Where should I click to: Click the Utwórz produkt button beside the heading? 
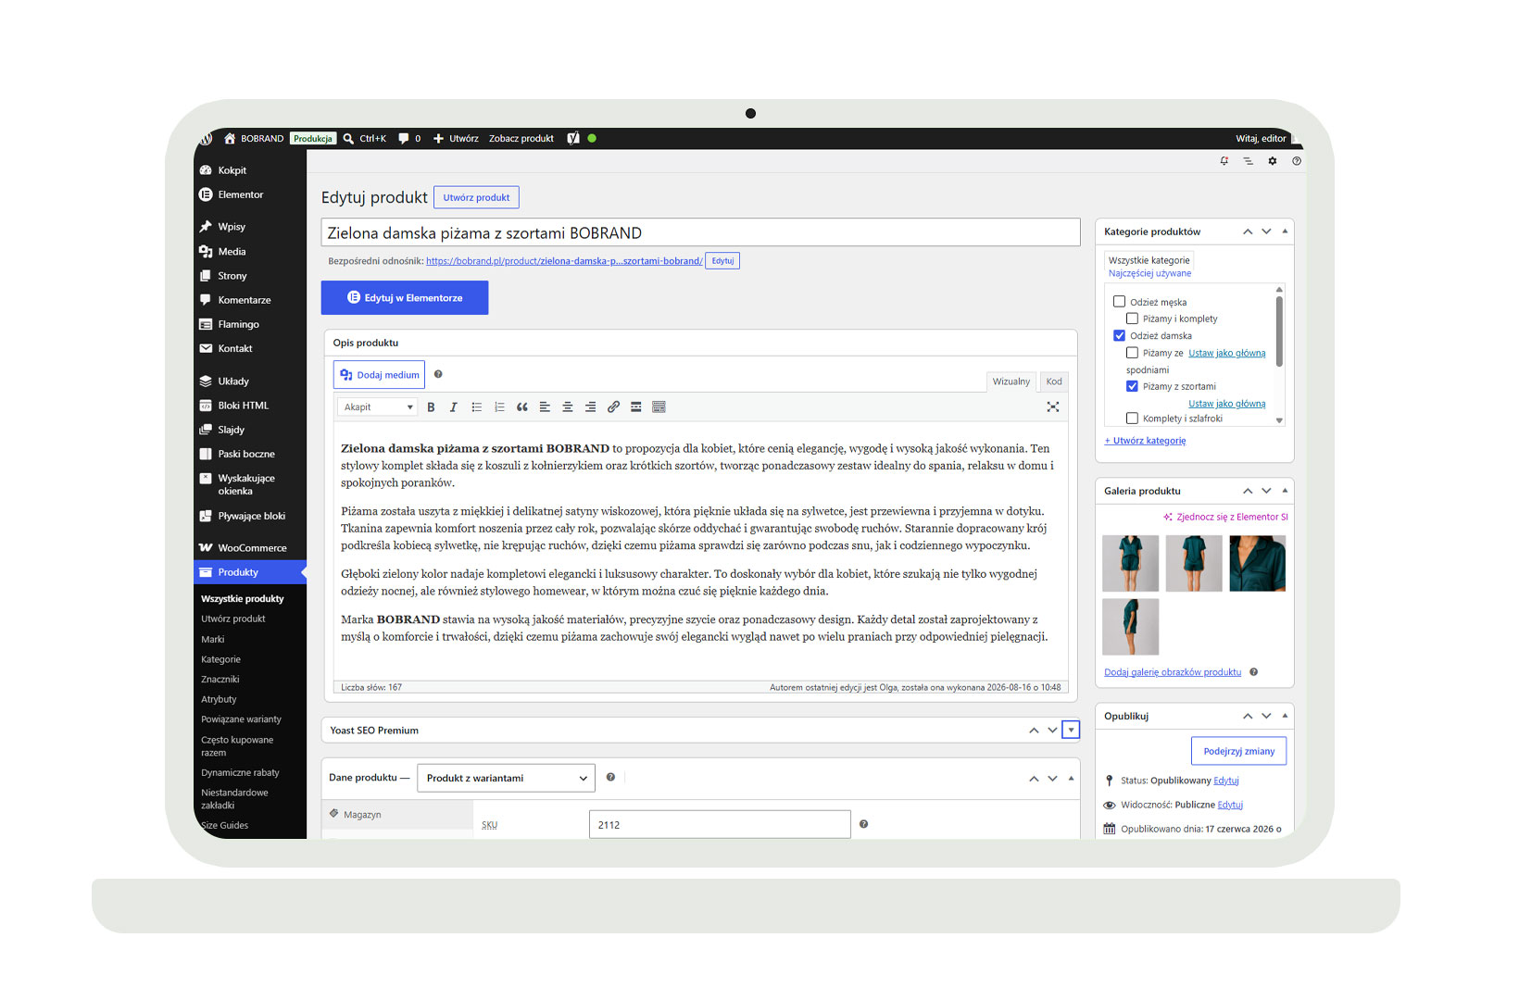pos(476,197)
